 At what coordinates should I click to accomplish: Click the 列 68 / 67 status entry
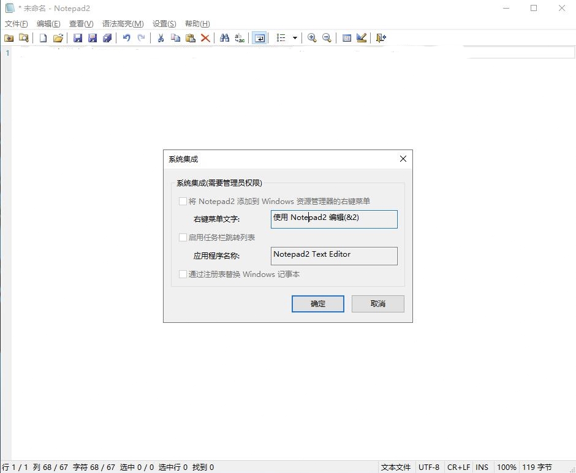click(50, 467)
